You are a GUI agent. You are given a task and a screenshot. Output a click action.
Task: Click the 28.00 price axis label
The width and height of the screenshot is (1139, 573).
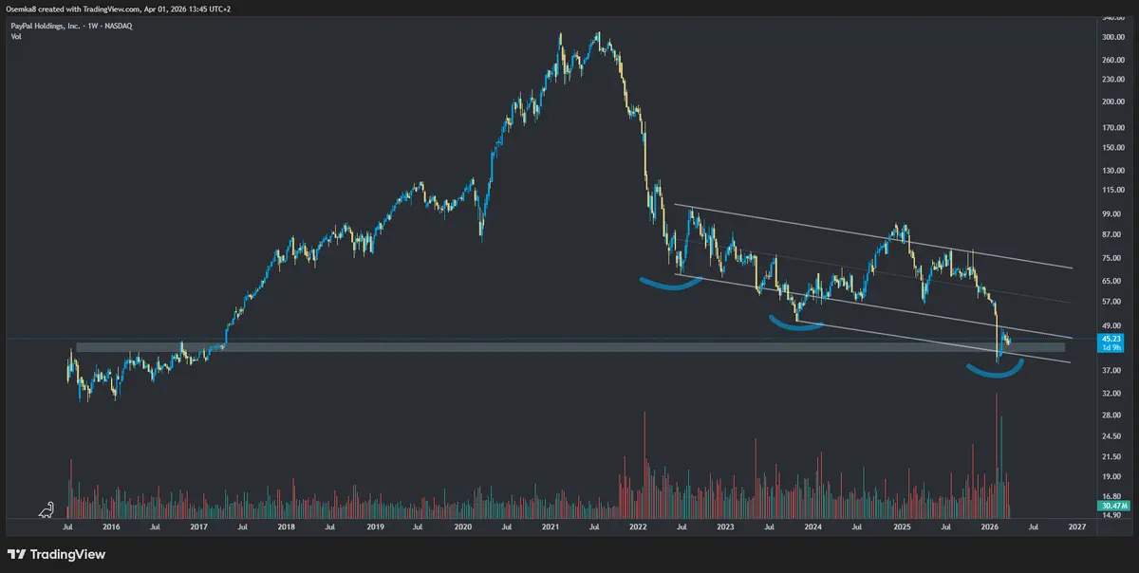coord(1112,416)
